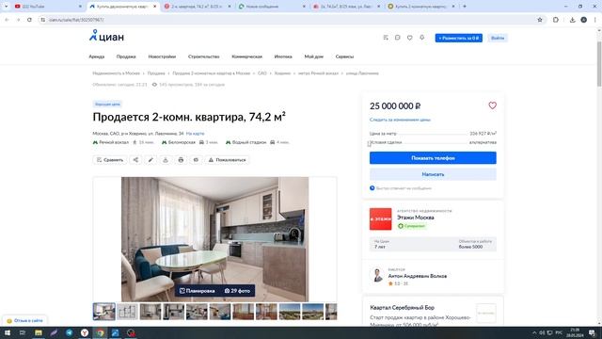
Task: Open the notifications bell icon
Action: (421, 38)
